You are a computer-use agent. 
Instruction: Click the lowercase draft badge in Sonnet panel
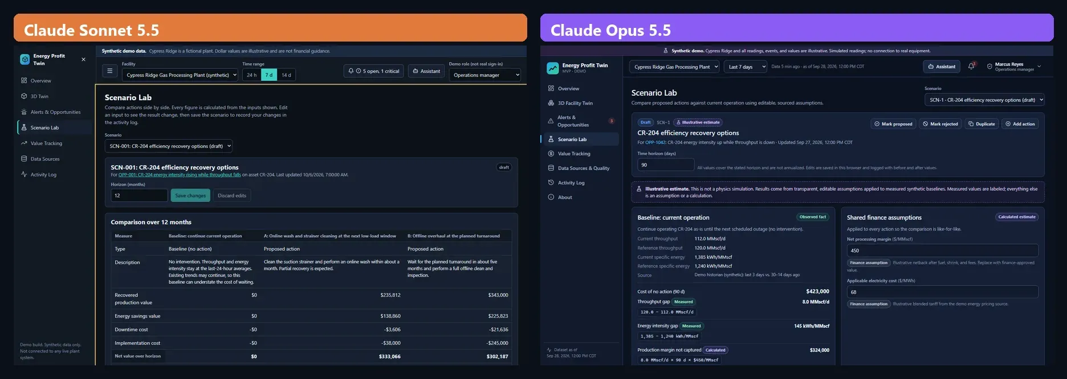coord(504,167)
